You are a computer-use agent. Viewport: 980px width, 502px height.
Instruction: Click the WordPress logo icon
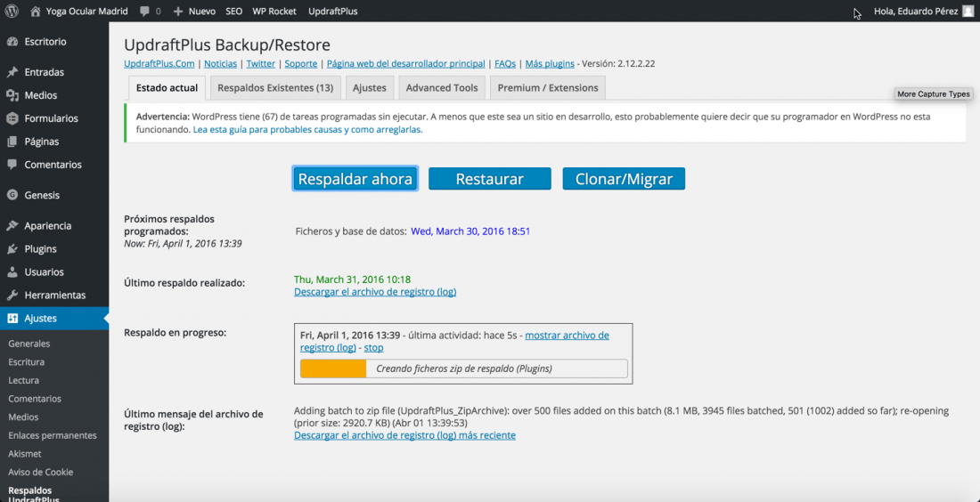pyautogui.click(x=13, y=12)
